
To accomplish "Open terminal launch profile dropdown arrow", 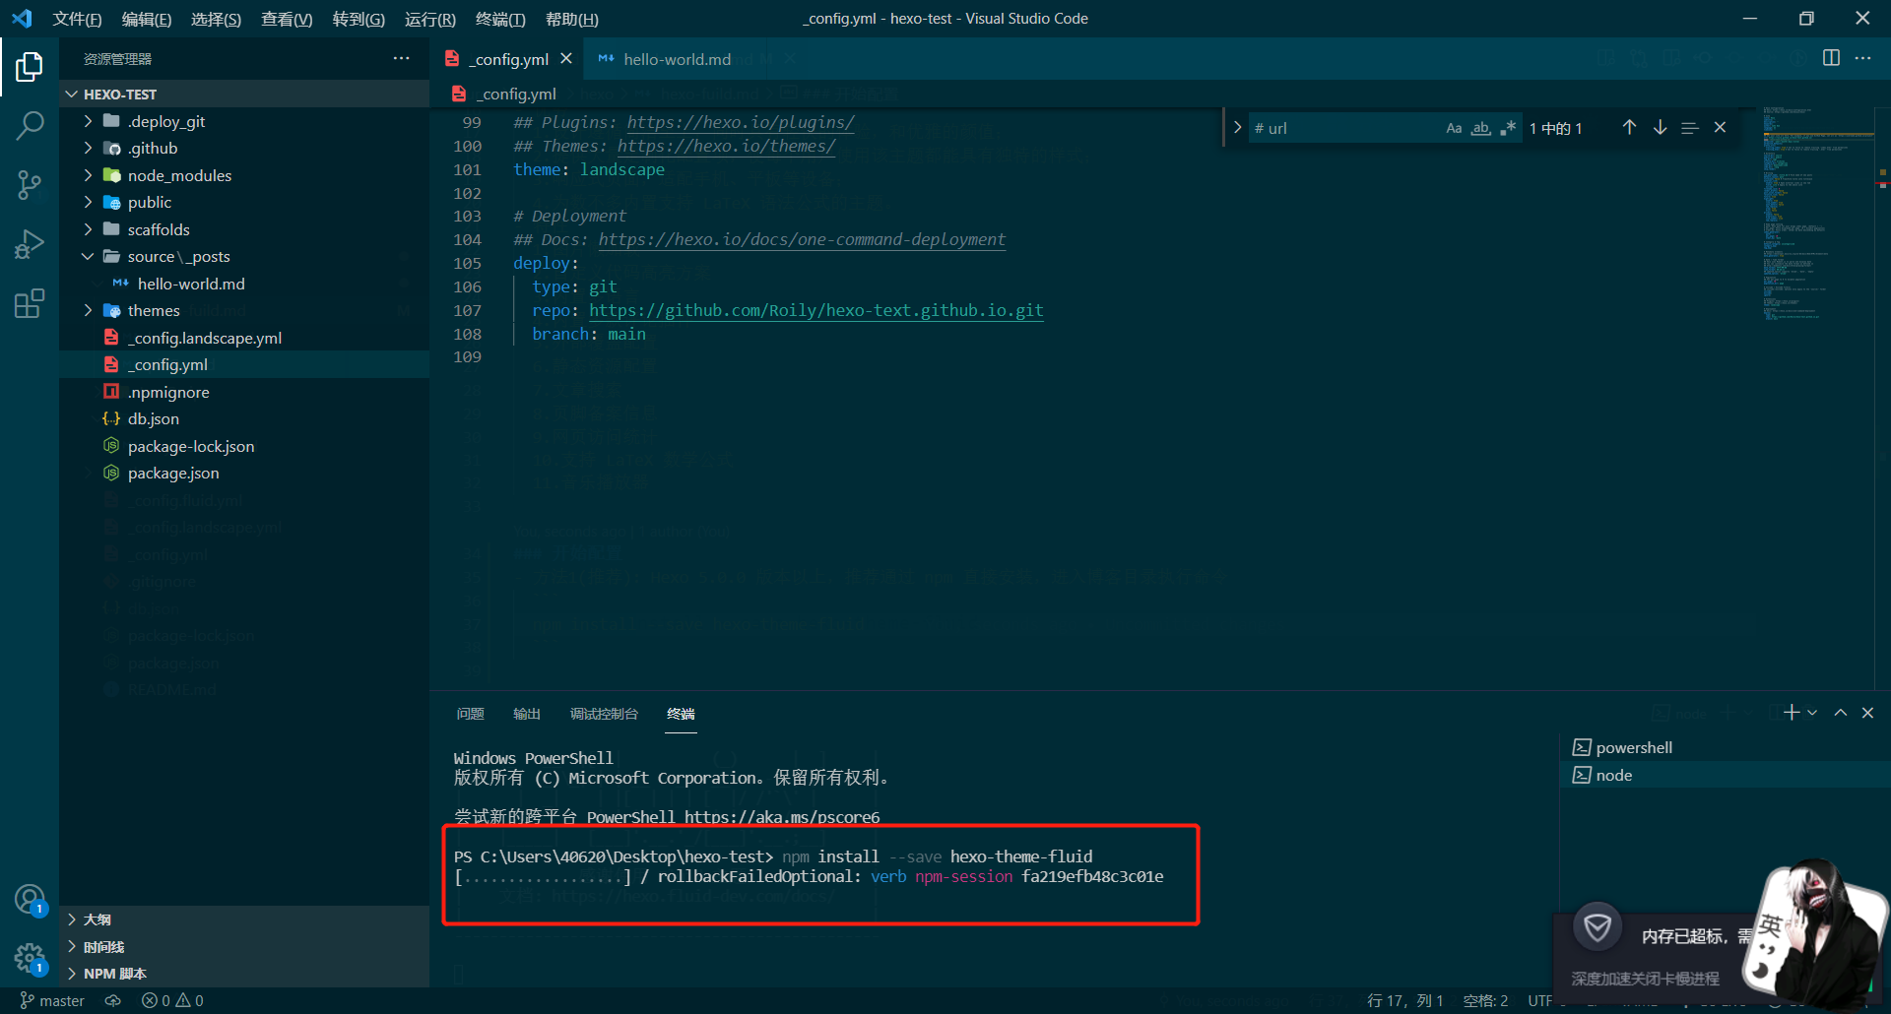I will coord(1812,712).
